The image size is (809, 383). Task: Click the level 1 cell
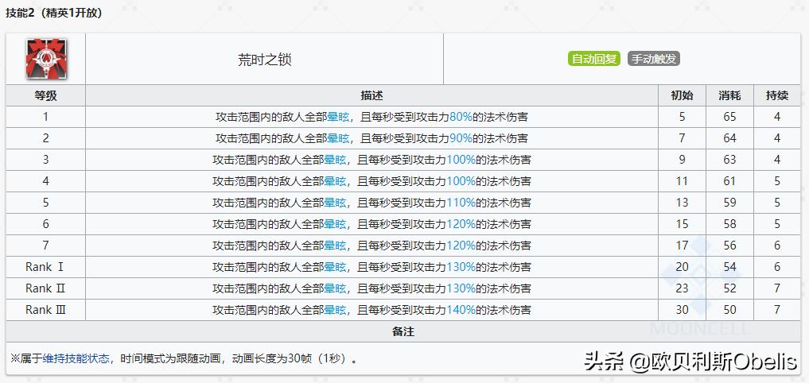tap(46, 117)
